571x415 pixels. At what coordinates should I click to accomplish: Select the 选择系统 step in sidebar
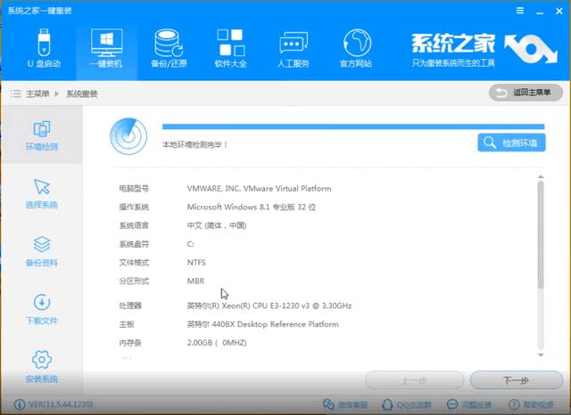point(42,193)
